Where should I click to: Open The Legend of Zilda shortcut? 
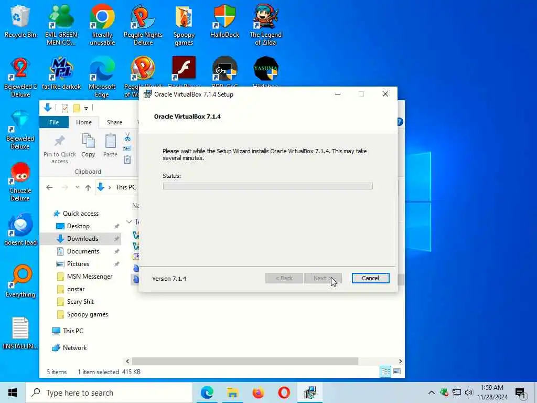tap(265, 25)
